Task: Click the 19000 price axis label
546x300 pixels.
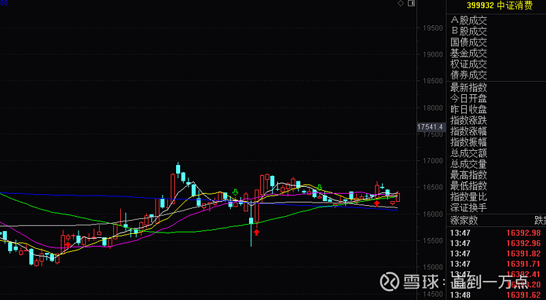Action: coord(433,55)
